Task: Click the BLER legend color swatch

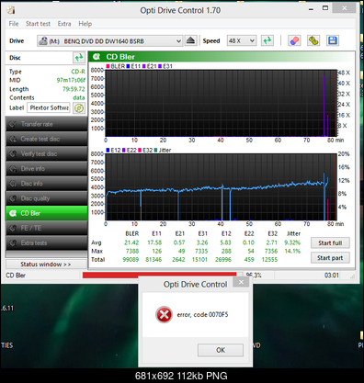Action: 108,66
